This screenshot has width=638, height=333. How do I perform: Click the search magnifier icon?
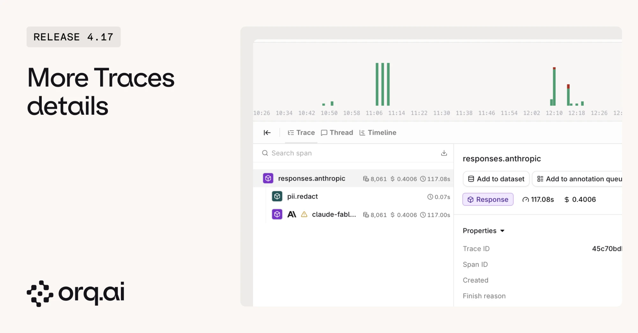(265, 153)
